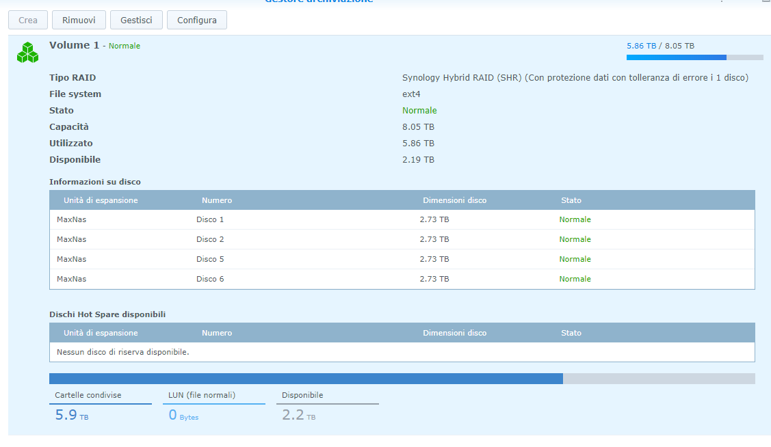771x447 pixels.
Task: Click the Nessun disco di riserva disponibile row
Action: pos(402,352)
